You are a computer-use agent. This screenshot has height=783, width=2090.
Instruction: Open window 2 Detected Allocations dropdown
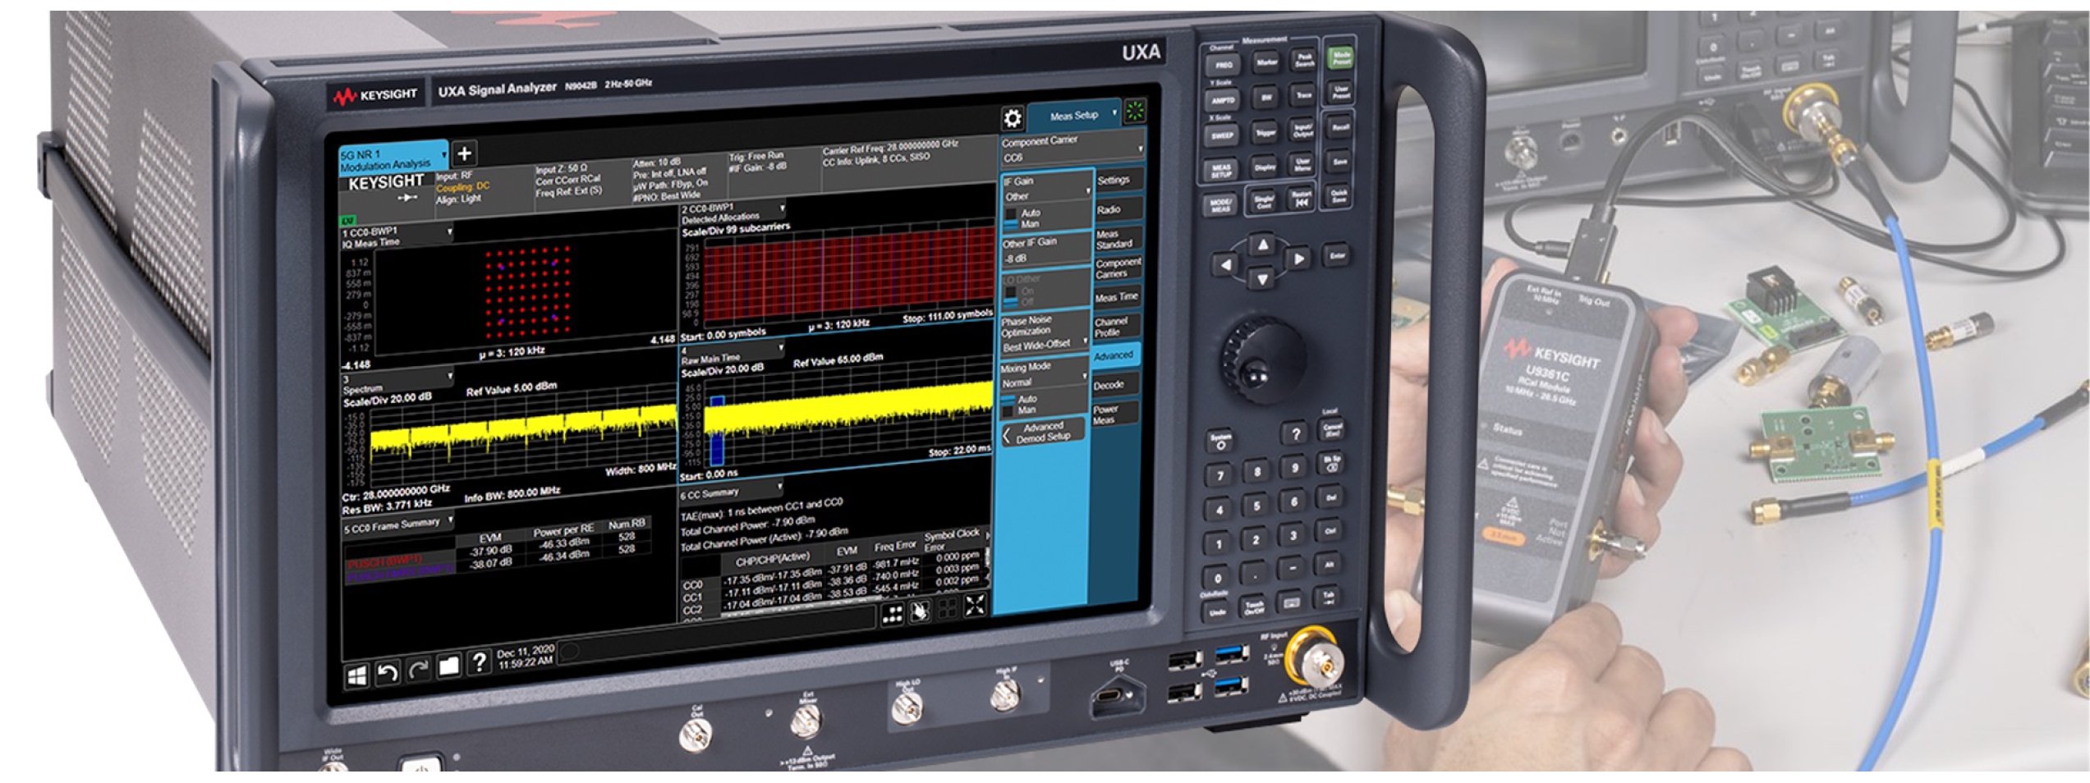pos(733,213)
